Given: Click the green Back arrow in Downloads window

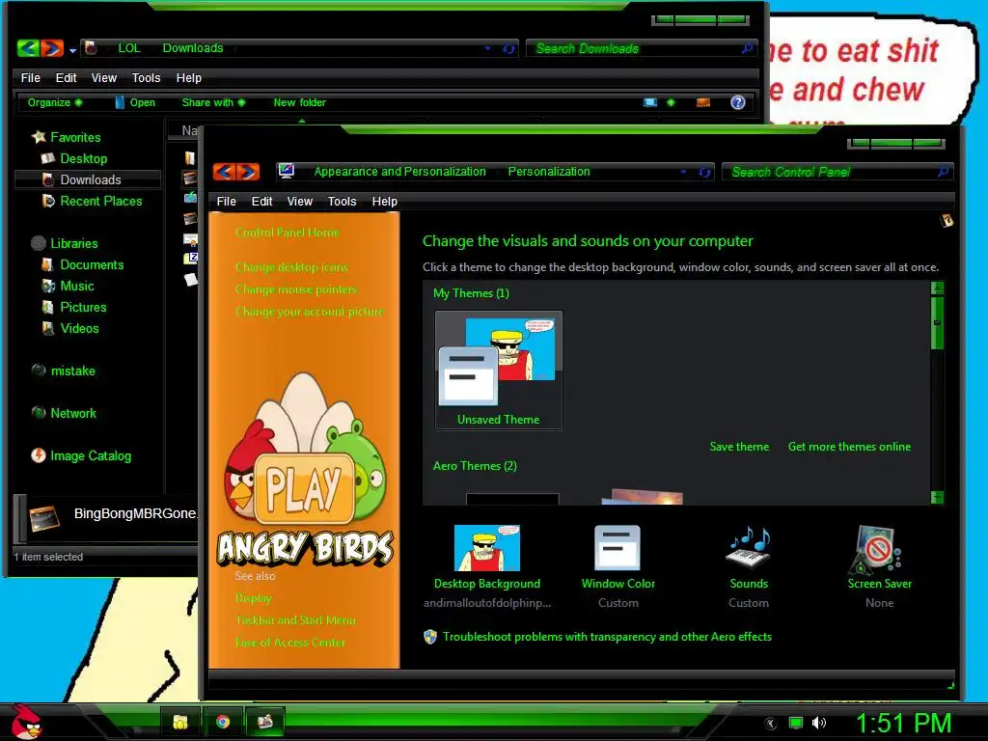Looking at the screenshot, I should coord(28,48).
